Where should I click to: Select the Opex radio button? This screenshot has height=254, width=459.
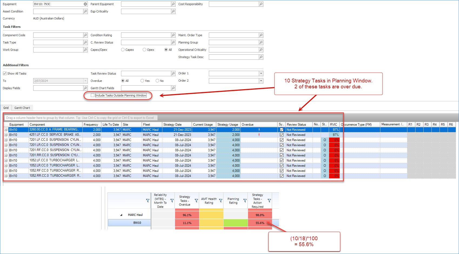[x=145, y=50]
